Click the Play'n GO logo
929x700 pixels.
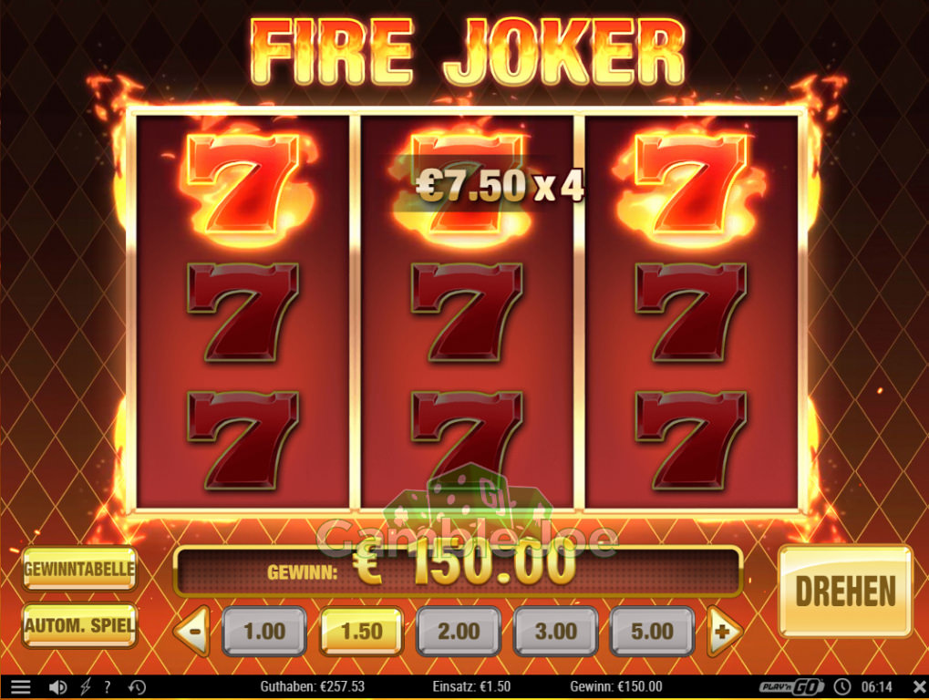pyautogui.click(x=792, y=687)
